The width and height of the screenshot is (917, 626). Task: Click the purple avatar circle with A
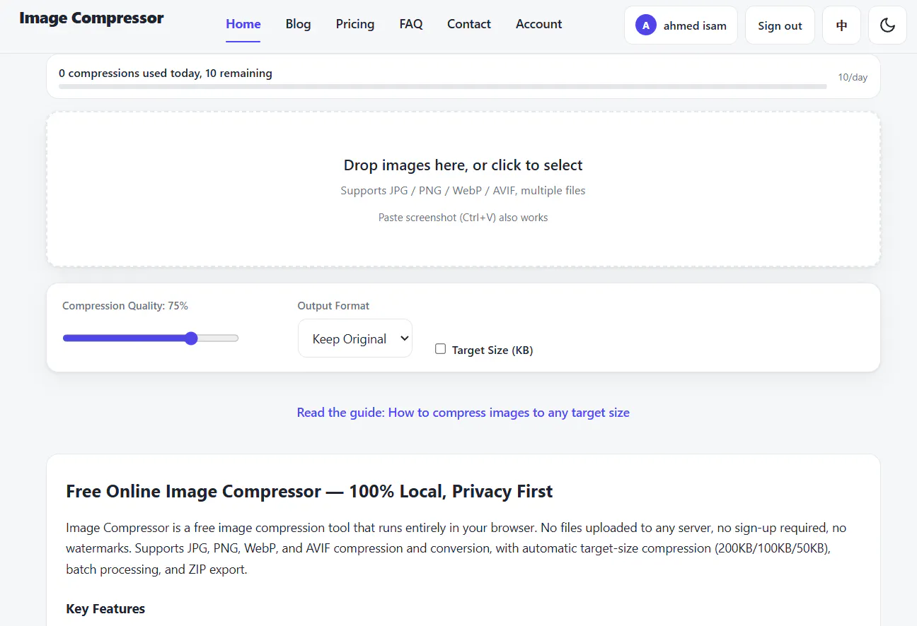[x=645, y=25]
